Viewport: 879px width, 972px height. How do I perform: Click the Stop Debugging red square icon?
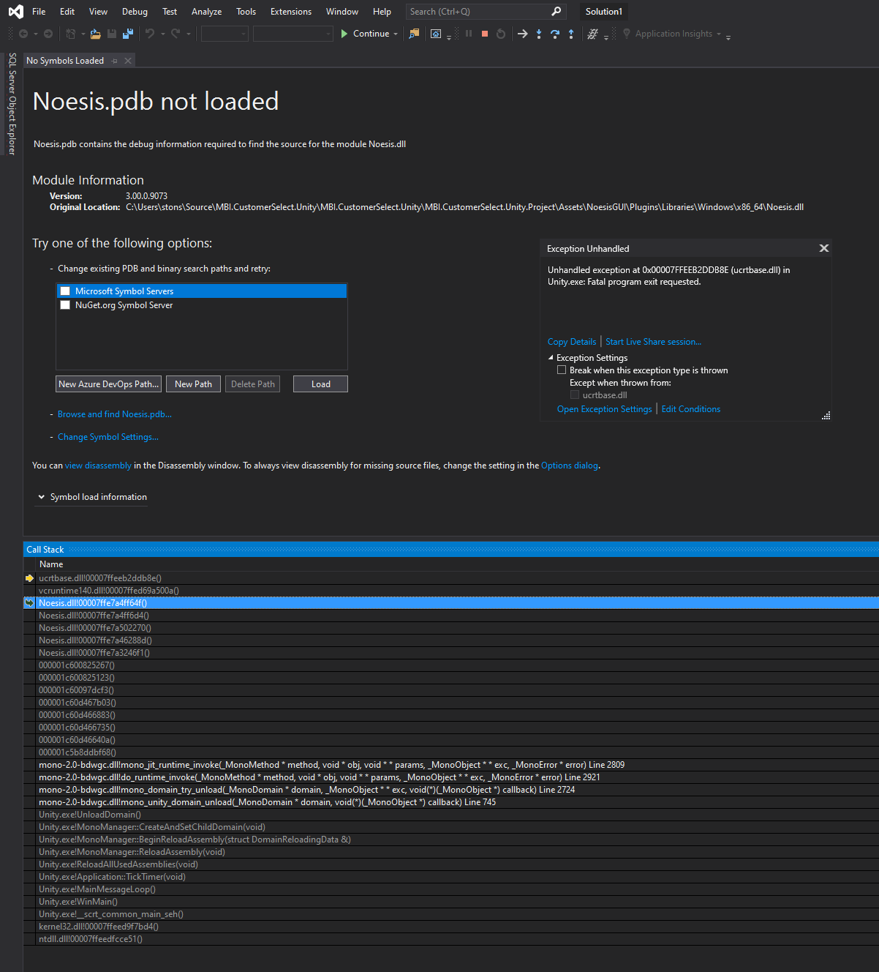[x=484, y=34]
